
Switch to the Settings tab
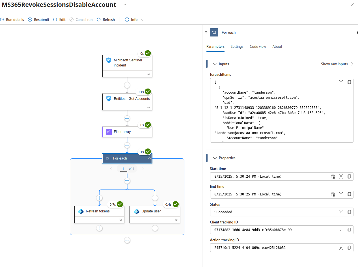237,47
